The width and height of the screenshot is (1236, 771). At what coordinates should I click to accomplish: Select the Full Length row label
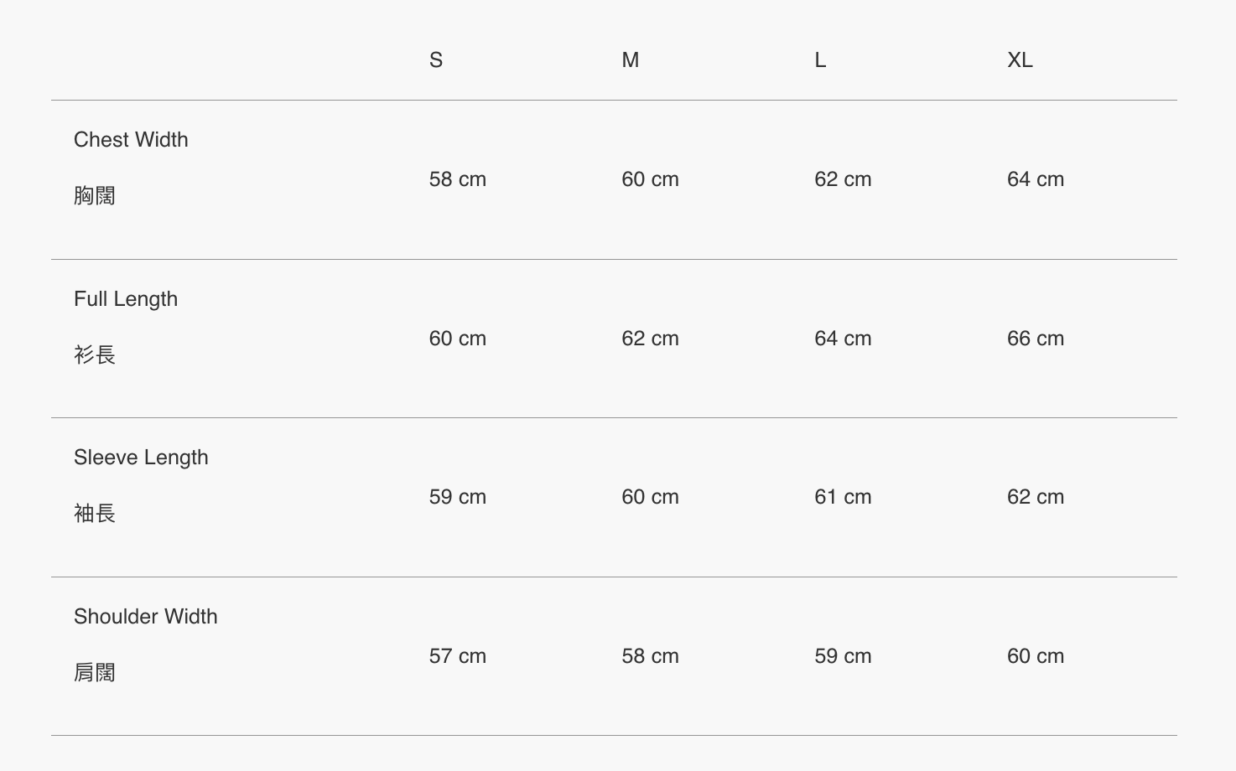[x=126, y=299]
